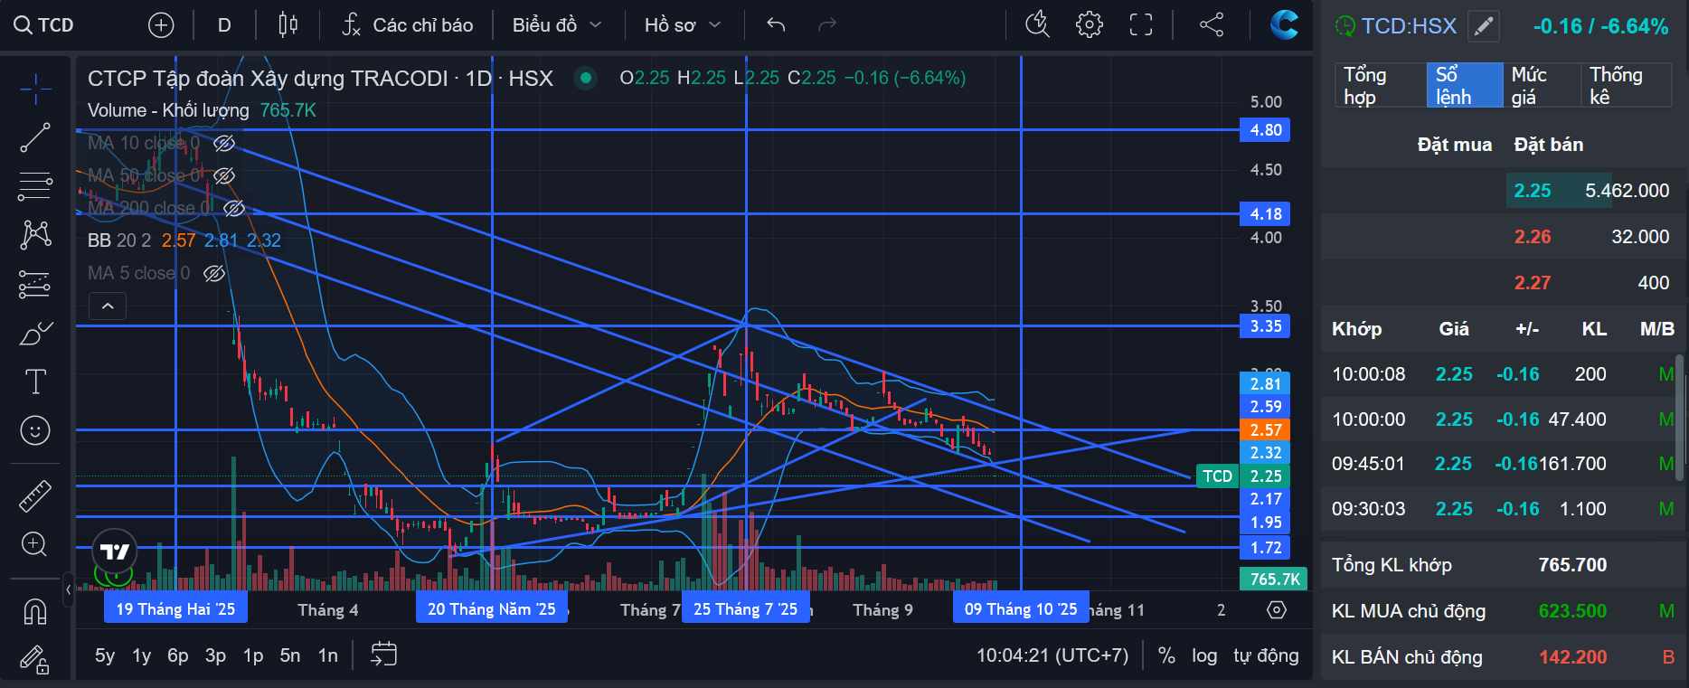Switch to the Sổ lệnh tab
This screenshot has height=688, width=1689.
(x=1465, y=86)
